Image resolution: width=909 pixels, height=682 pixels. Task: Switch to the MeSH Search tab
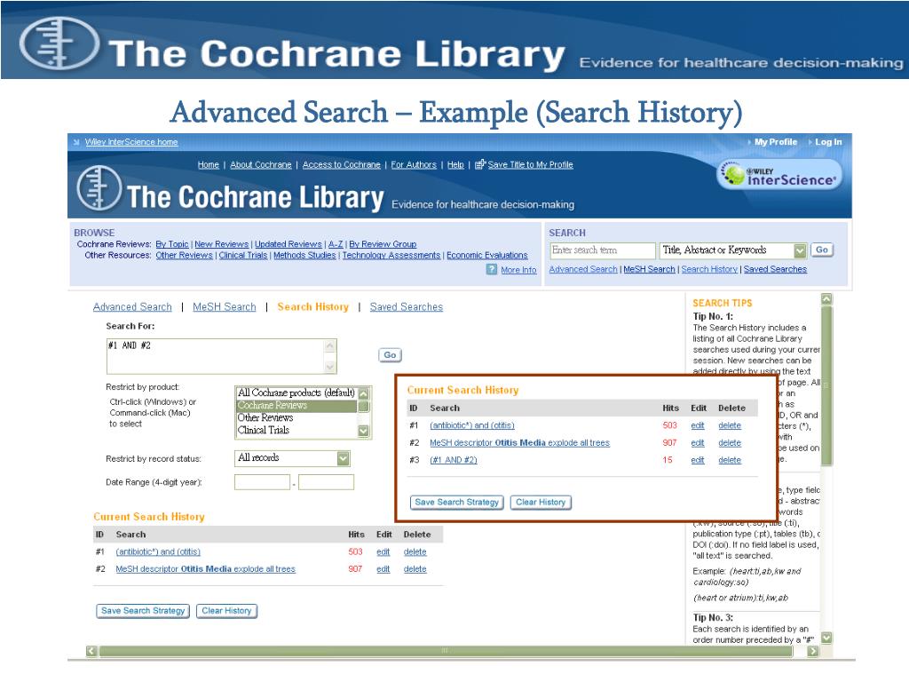tap(225, 306)
